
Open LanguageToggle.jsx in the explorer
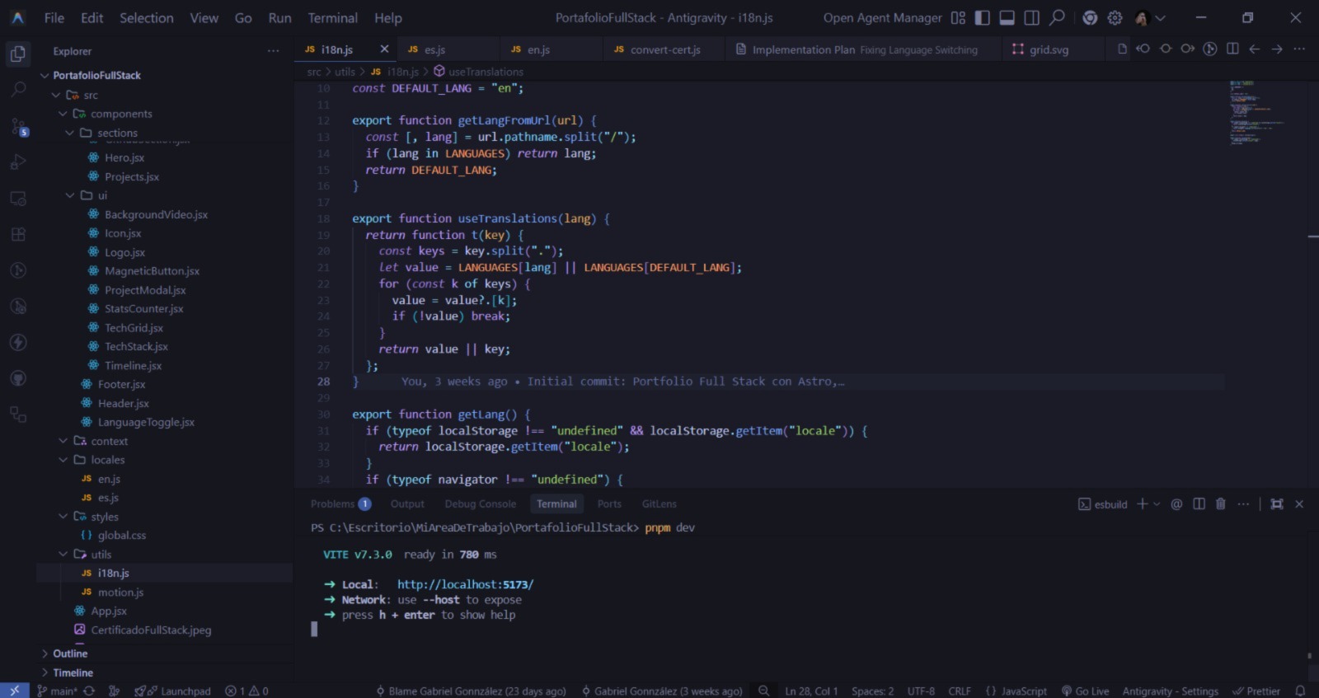coord(146,423)
